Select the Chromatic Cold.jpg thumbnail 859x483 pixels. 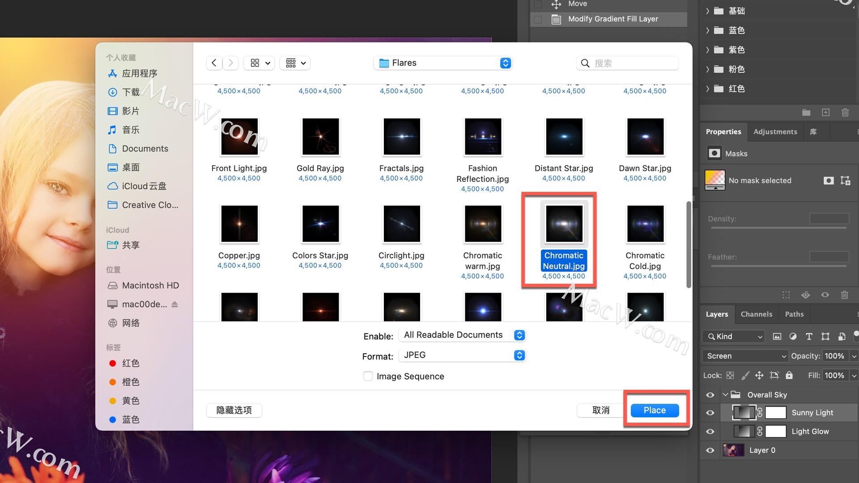[645, 224]
